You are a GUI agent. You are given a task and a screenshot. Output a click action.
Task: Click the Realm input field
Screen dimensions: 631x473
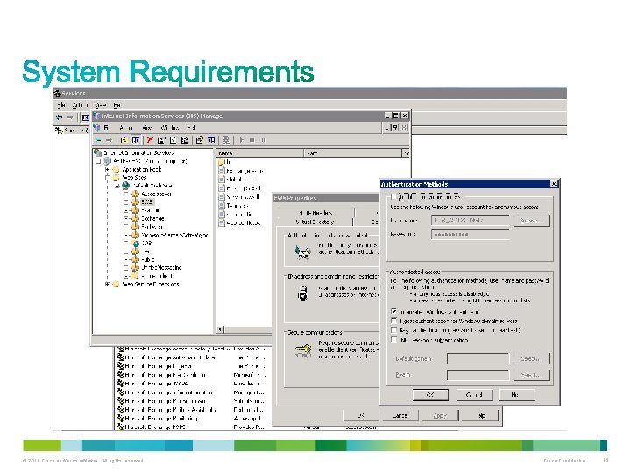(x=478, y=375)
